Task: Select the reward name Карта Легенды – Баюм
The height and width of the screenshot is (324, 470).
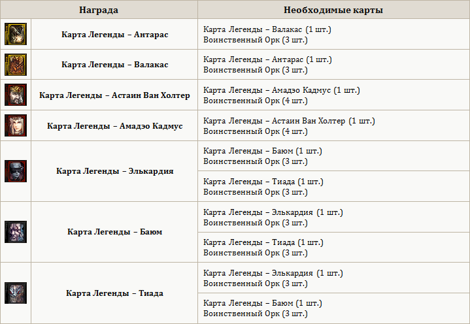Action: (x=115, y=232)
